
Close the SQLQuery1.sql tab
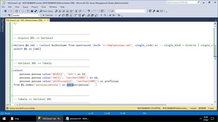click(48, 20)
